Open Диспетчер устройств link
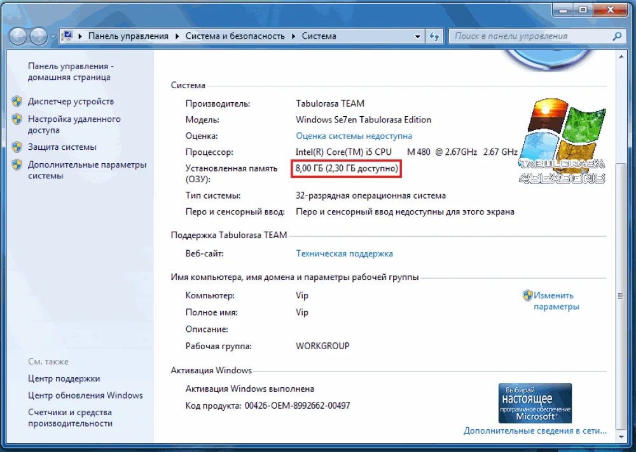636x452 pixels. (x=71, y=101)
